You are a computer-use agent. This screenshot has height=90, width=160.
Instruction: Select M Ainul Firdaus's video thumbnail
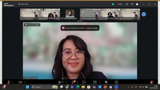coord(110,14)
